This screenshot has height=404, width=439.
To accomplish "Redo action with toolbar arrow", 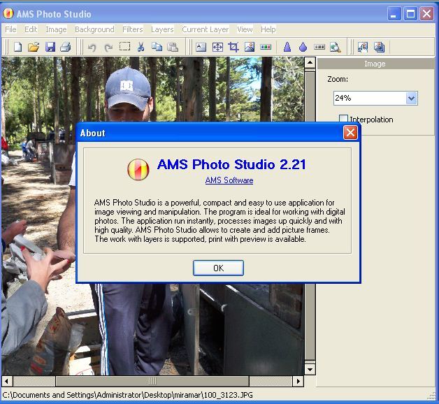I will click(108, 48).
